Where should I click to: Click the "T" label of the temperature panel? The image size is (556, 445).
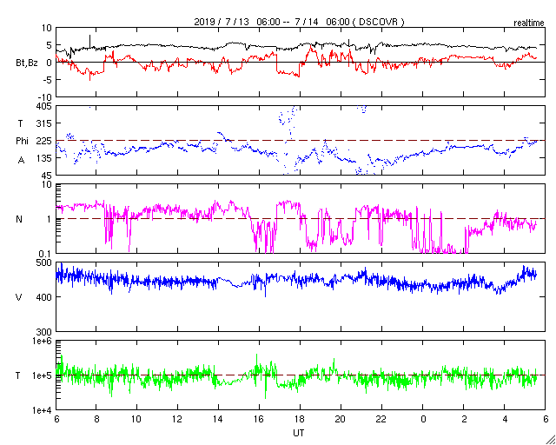(x=17, y=375)
